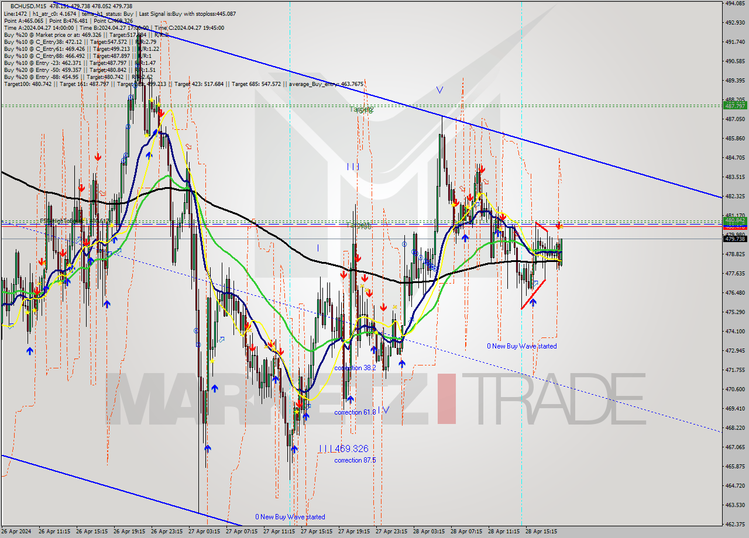Click the correction 38.2 label
Image resolution: width=749 pixels, height=538 pixels.
[x=355, y=368]
